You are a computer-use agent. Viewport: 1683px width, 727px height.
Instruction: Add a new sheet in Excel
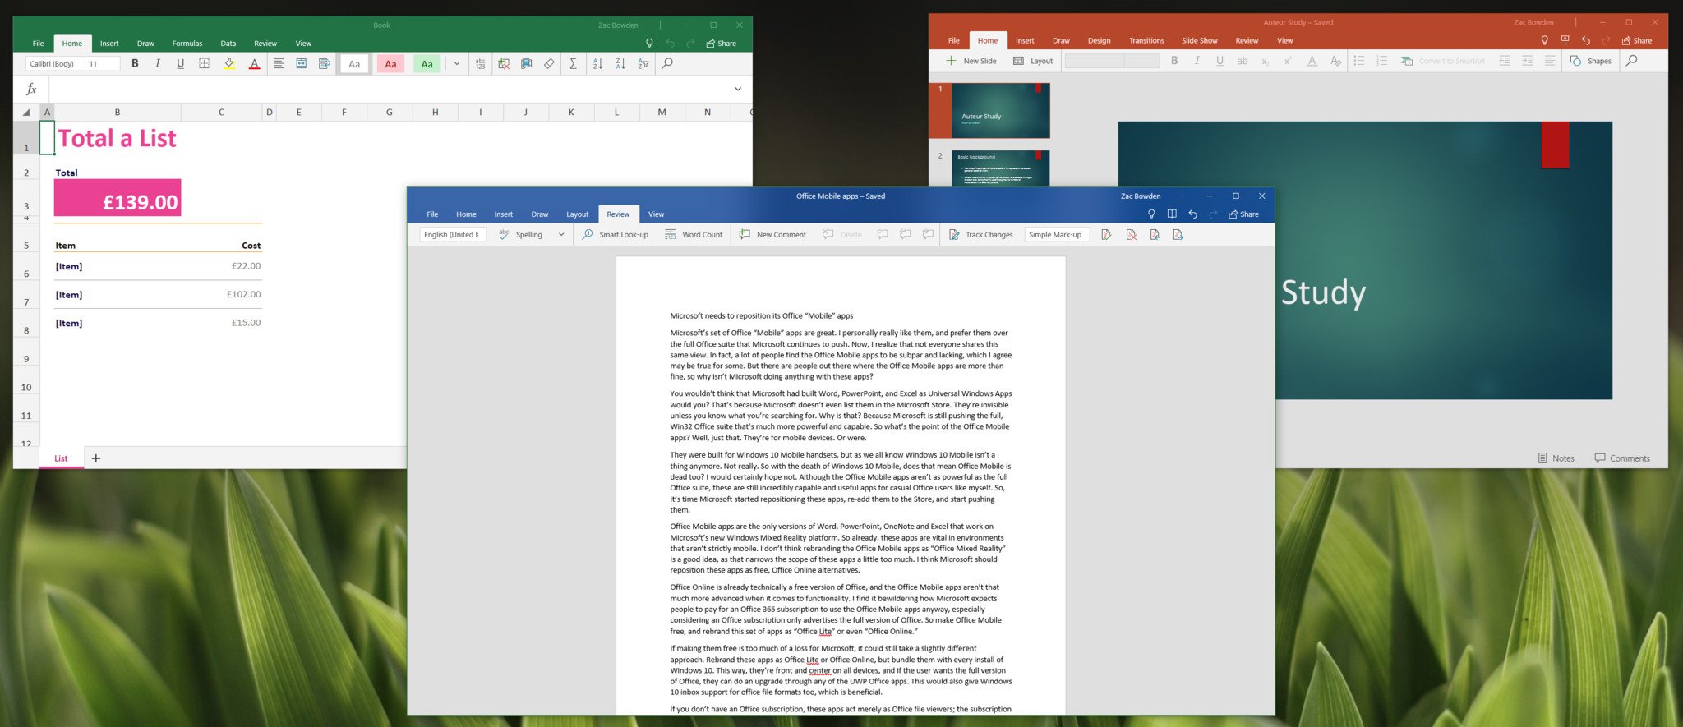click(96, 458)
